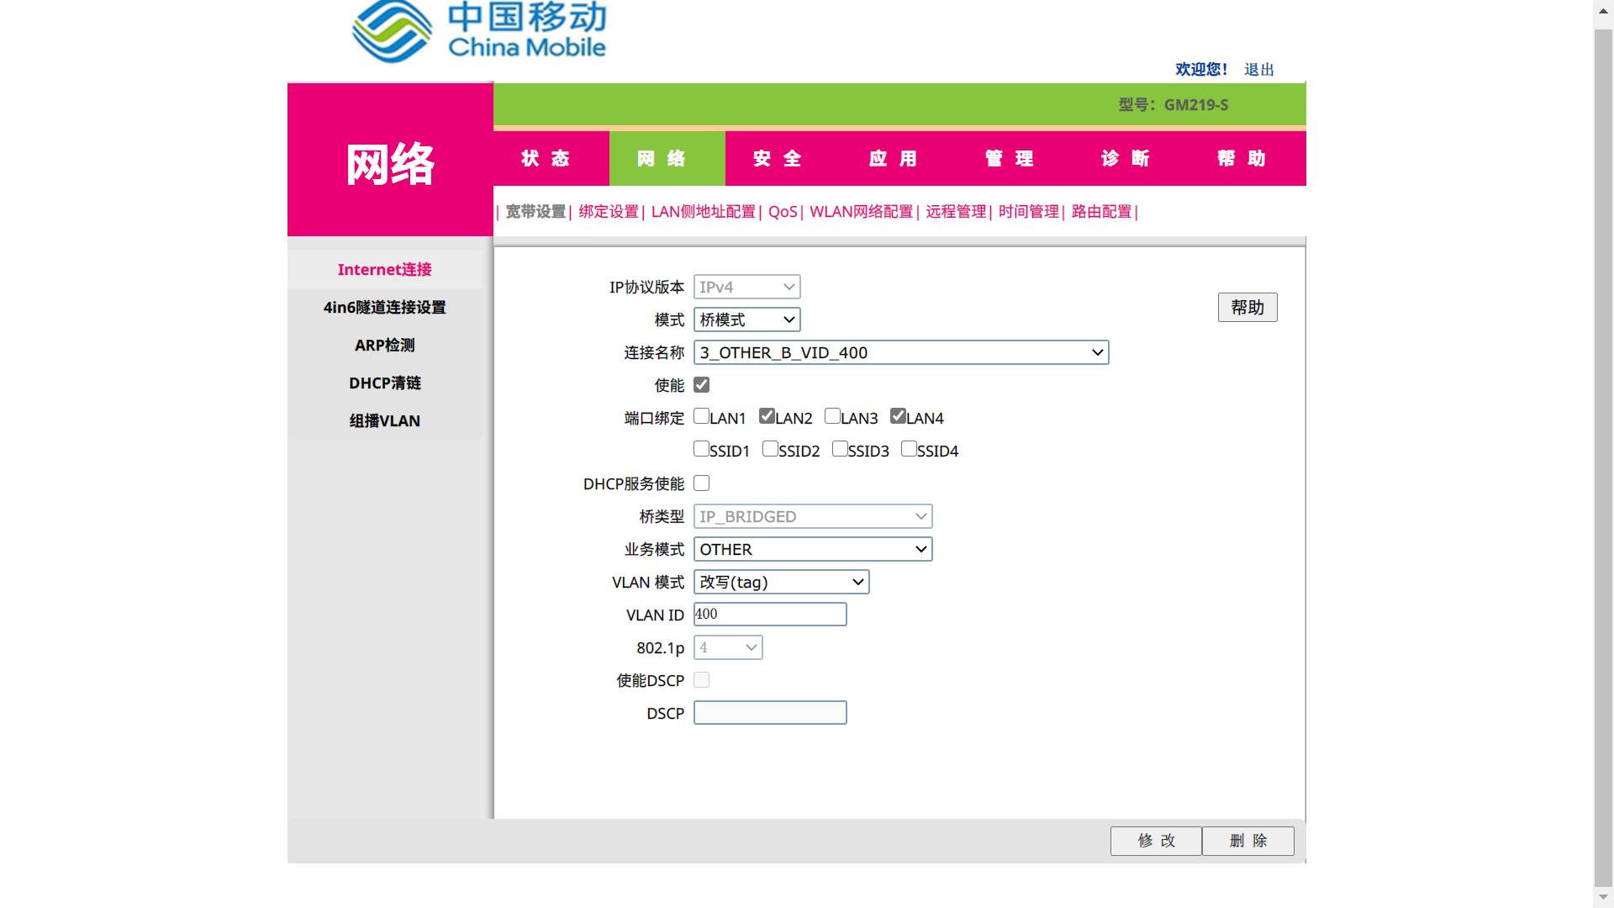Image resolution: width=1614 pixels, height=908 pixels.
Task: Toggle the 使能 enable checkbox
Action: click(701, 385)
